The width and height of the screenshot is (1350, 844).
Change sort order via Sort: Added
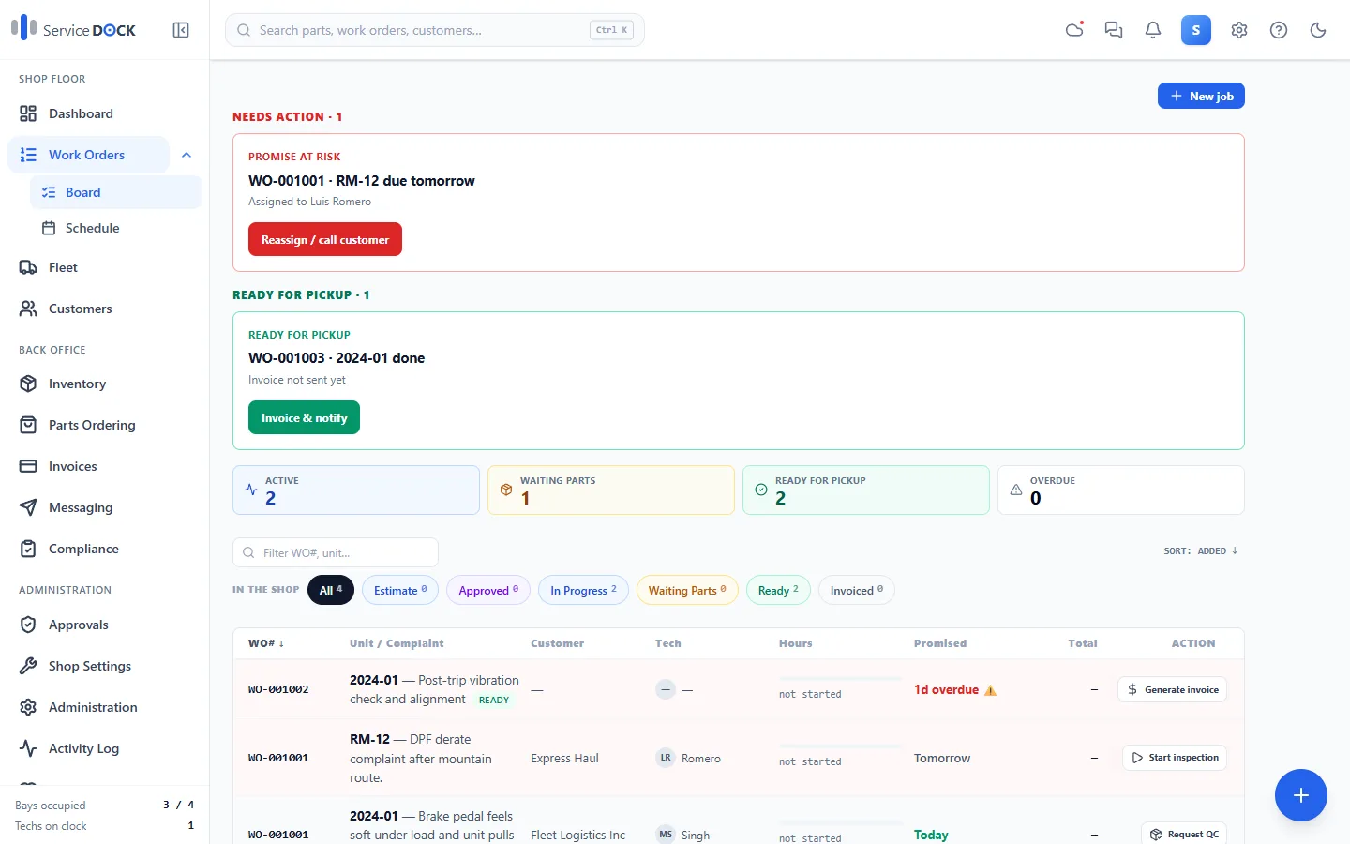[x=1201, y=551]
